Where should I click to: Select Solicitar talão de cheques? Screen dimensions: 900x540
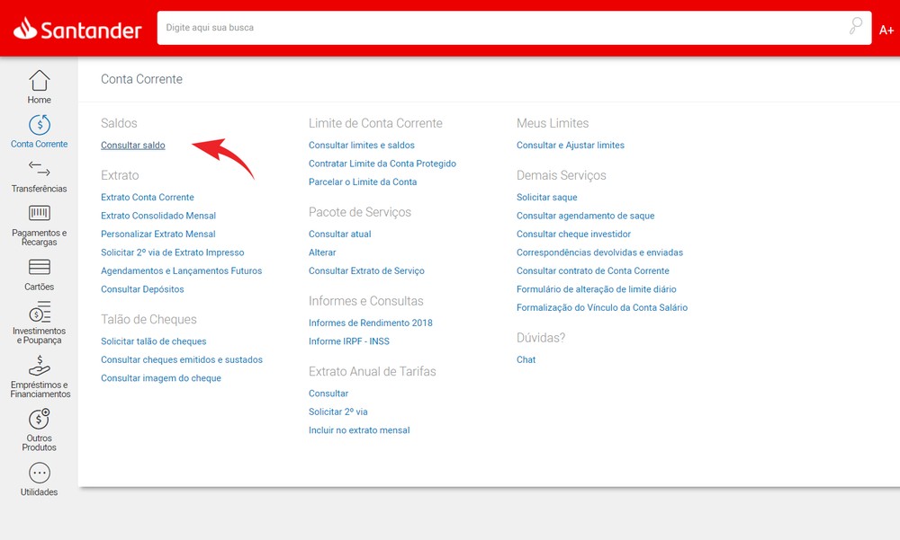click(155, 341)
